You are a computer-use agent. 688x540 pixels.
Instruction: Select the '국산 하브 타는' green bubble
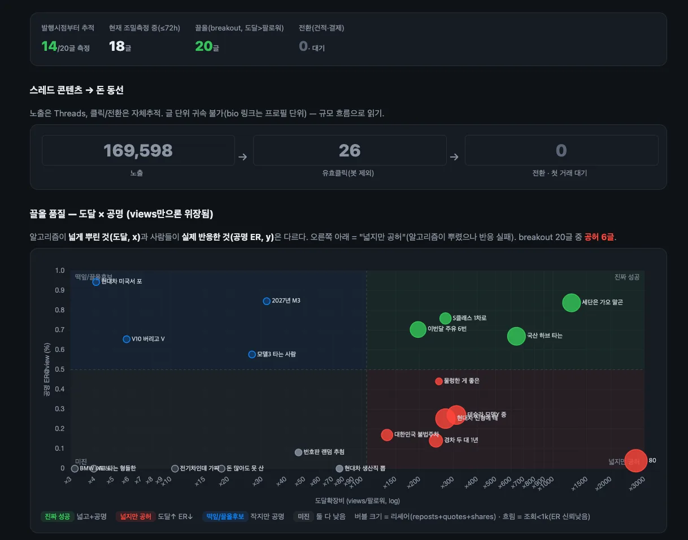(x=516, y=336)
